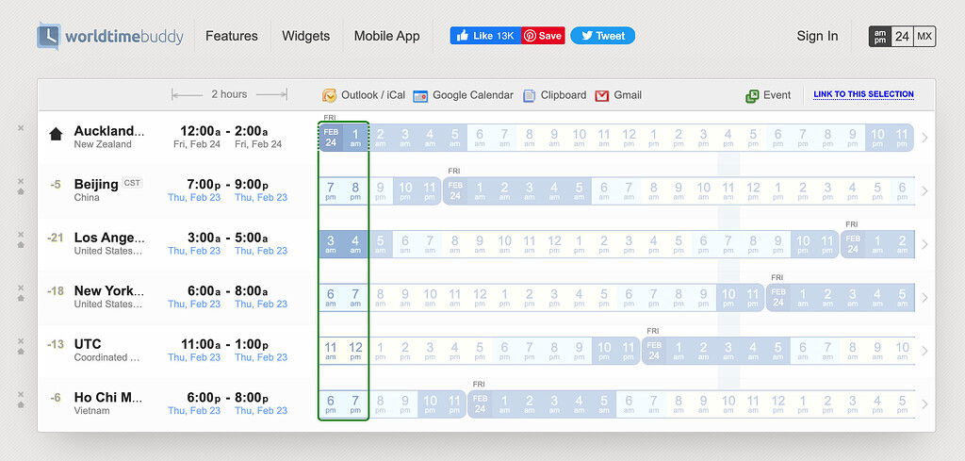This screenshot has height=461, width=965.
Task: Advance Los Angeles timeline right arrow
Action: [x=924, y=244]
